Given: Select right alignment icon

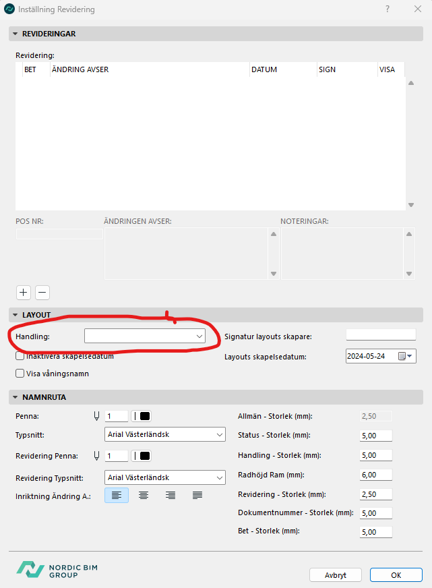Looking at the screenshot, I should pyautogui.click(x=171, y=496).
